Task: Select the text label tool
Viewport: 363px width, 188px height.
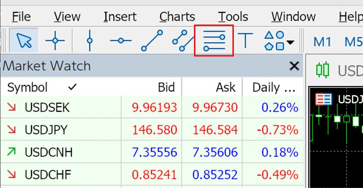Action: (245, 41)
